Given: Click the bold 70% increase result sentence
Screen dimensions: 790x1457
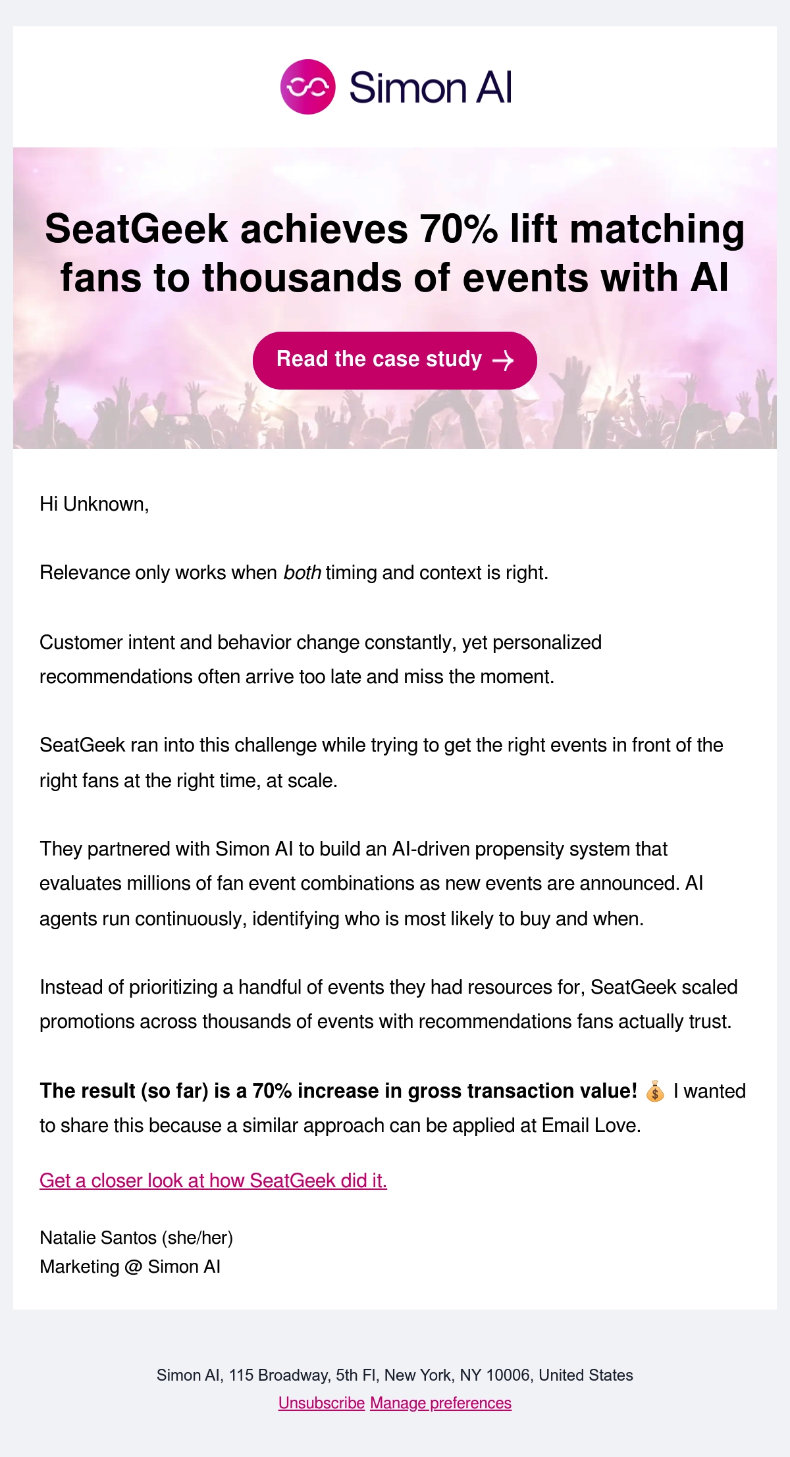Looking at the screenshot, I should pos(338,1091).
